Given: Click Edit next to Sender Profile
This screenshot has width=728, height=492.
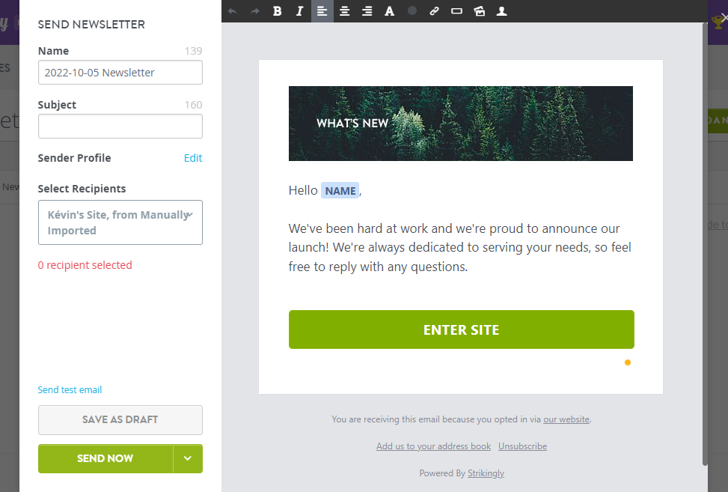Looking at the screenshot, I should click(x=193, y=158).
